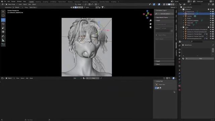Select the Measure tool
Image resolution: width=215 pixels, height=121 pixels.
click(3, 40)
